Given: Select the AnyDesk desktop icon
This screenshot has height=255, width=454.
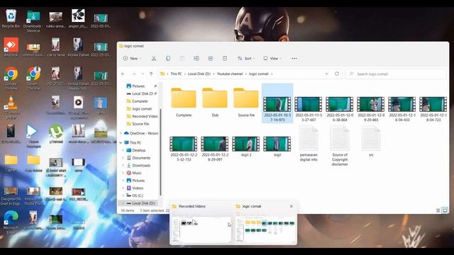Looking at the screenshot, I should coord(11,47).
